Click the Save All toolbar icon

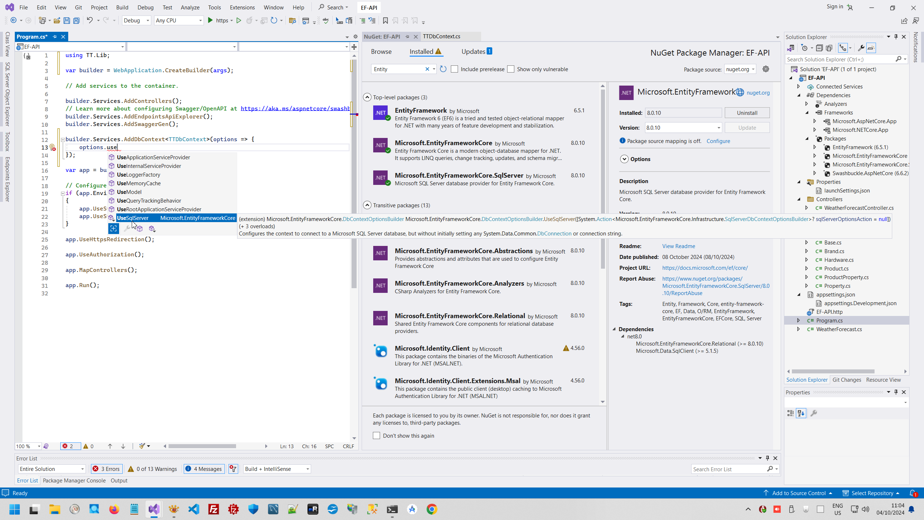(77, 21)
